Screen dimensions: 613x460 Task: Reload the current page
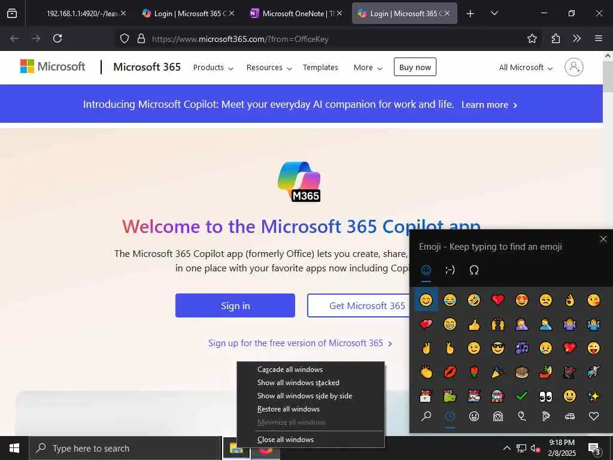[x=57, y=38]
